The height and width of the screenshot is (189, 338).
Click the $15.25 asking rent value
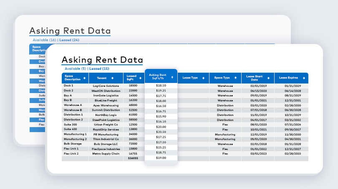coord(161,147)
